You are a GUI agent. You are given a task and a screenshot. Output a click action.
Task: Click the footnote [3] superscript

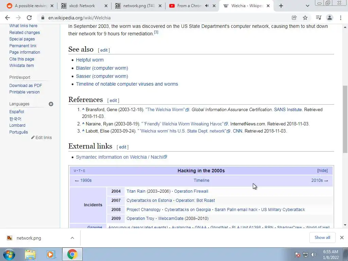(156, 32)
